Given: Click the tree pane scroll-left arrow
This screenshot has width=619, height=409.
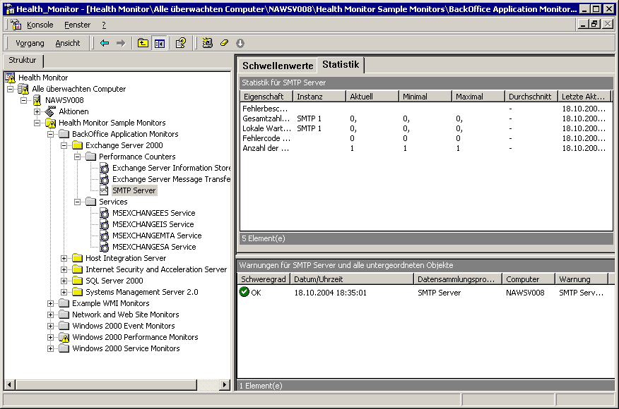Looking at the screenshot, I should click(10, 384).
